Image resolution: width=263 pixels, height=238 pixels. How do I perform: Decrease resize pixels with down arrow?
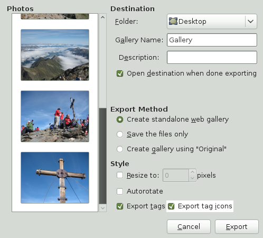click(x=192, y=178)
